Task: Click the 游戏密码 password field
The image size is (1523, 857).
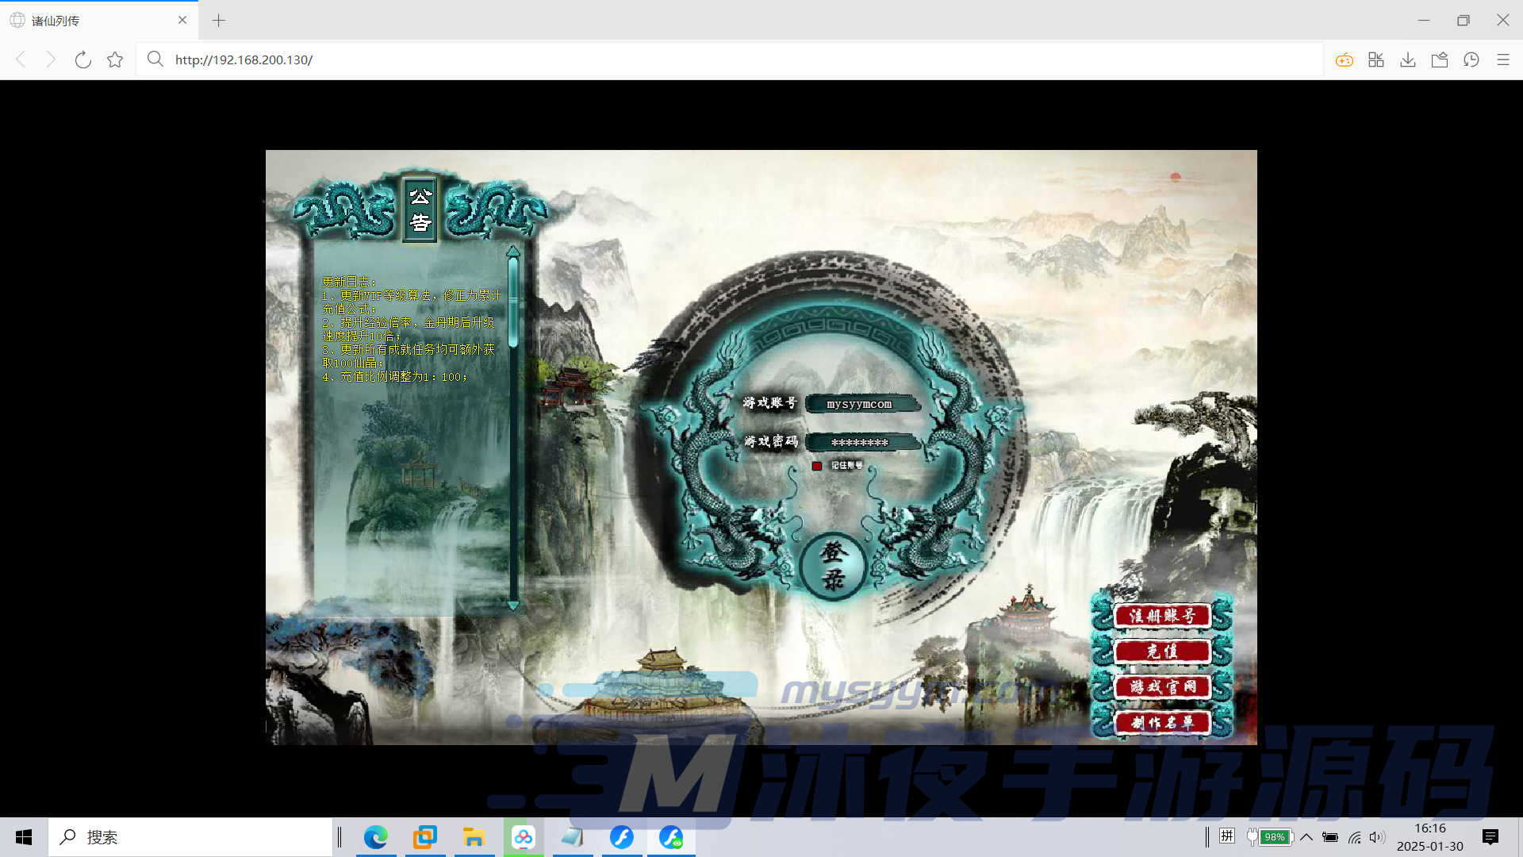Action: click(861, 442)
